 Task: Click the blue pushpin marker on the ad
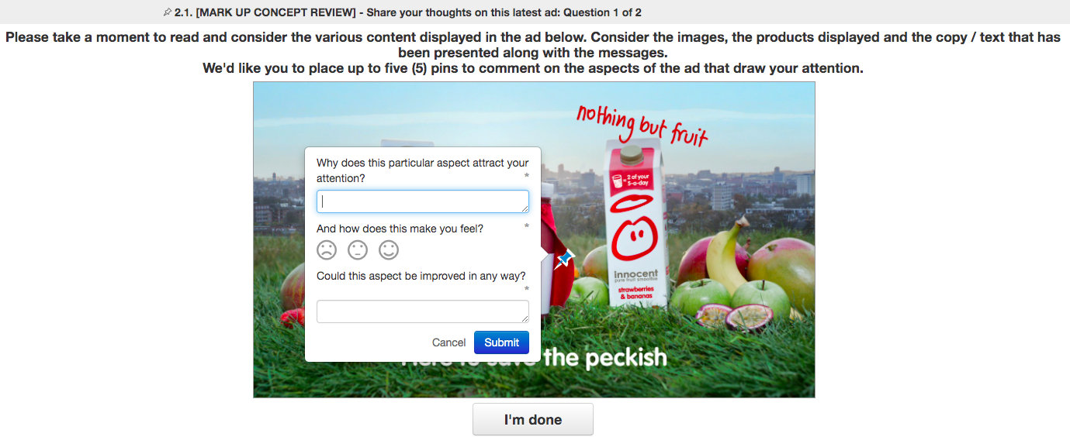coord(564,259)
